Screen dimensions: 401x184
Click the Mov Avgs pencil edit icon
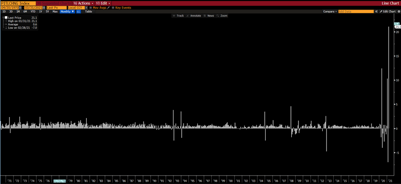tap(108, 8)
